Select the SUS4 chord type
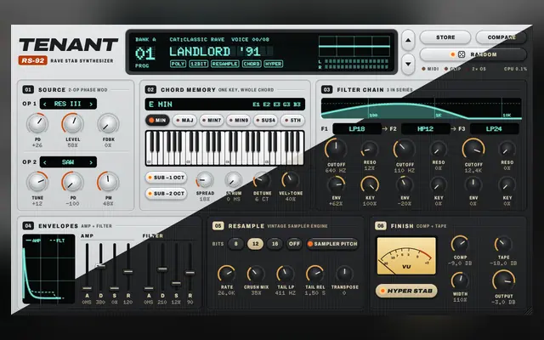The width and height of the screenshot is (544, 340). 265,121
